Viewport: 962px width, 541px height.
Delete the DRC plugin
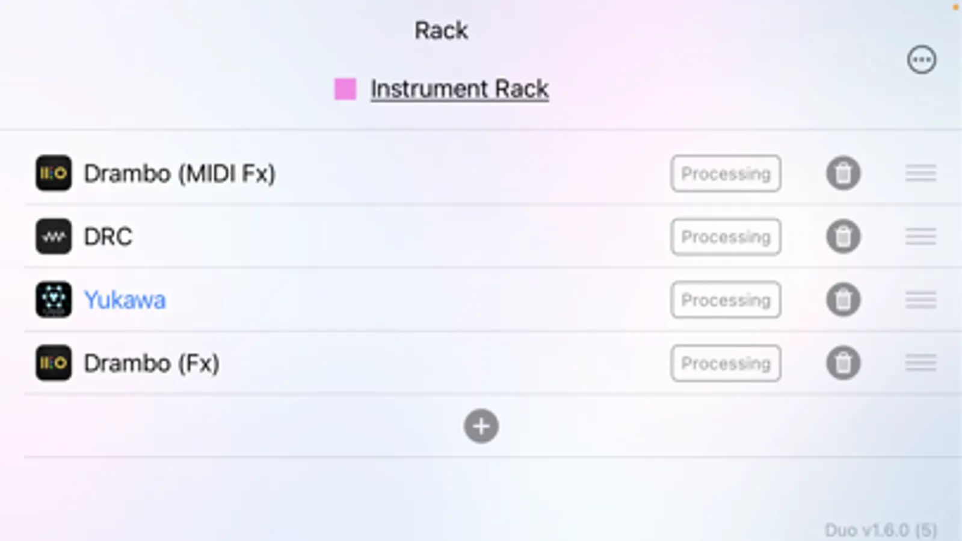843,236
